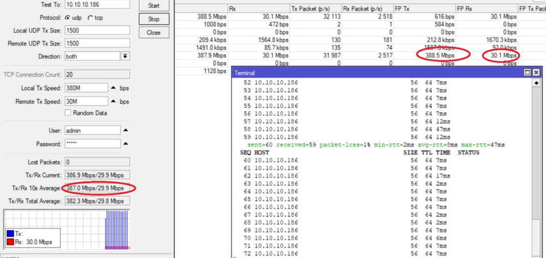Image resolution: width=546 pixels, height=258 pixels.
Task: Click the Password input field
Action: pyautogui.click(x=93, y=144)
